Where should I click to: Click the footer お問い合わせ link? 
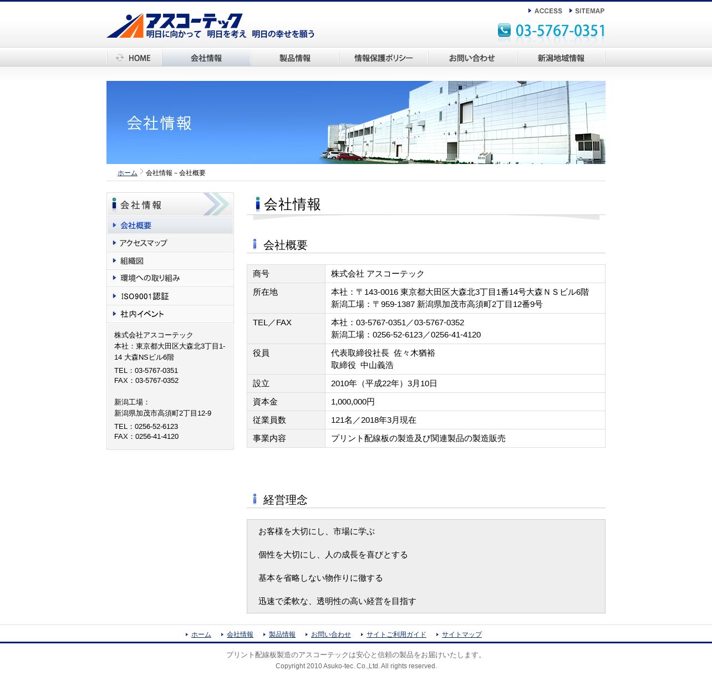click(331, 634)
